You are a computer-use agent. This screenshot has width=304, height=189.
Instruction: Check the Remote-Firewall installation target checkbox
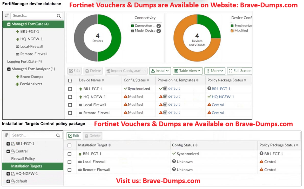69,170
